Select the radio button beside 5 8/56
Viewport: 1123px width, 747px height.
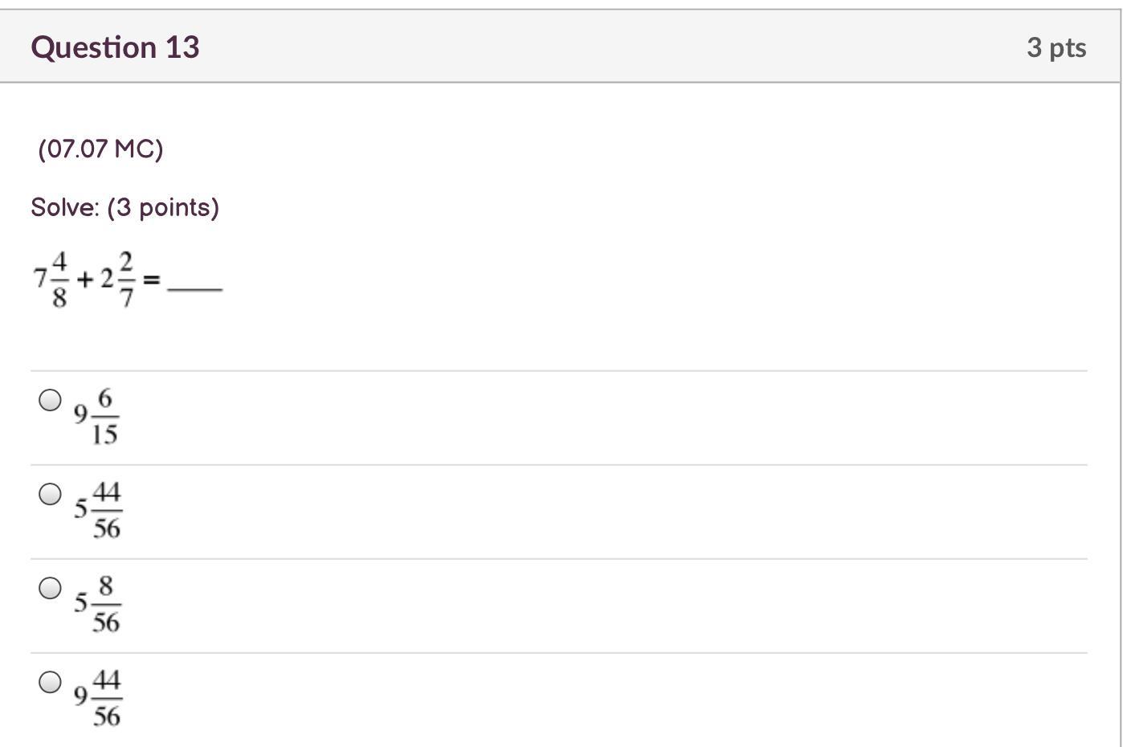pyautogui.click(x=50, y=588)
